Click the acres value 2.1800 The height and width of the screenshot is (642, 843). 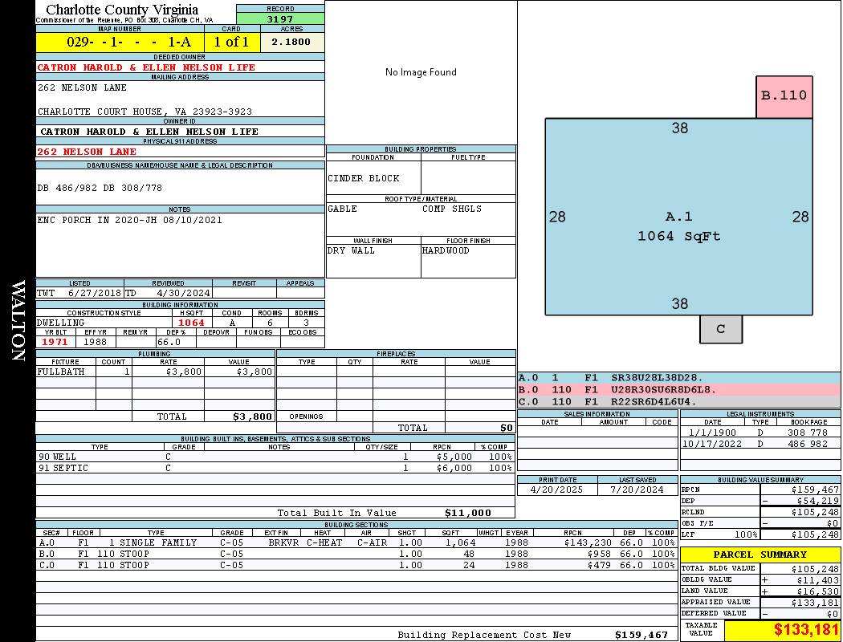tap(291, 42)
